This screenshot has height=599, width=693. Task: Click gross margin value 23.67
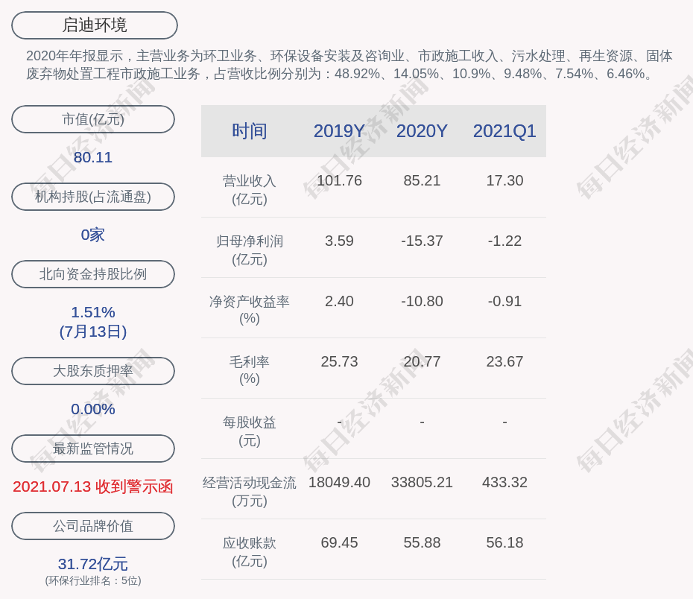click(x=504, y=362)
